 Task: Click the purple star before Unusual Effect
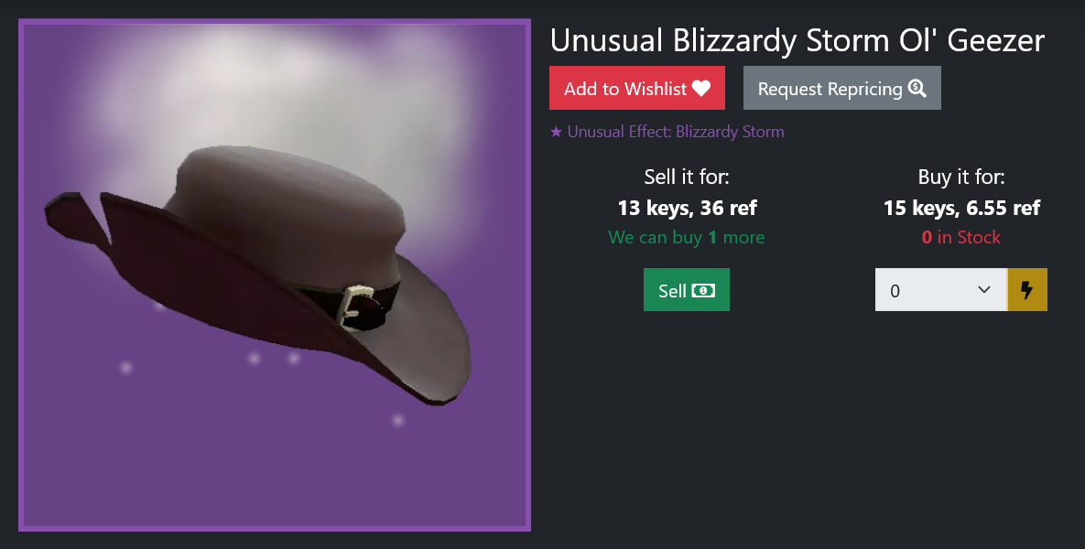pyautogui.click(x=556, y=132)
